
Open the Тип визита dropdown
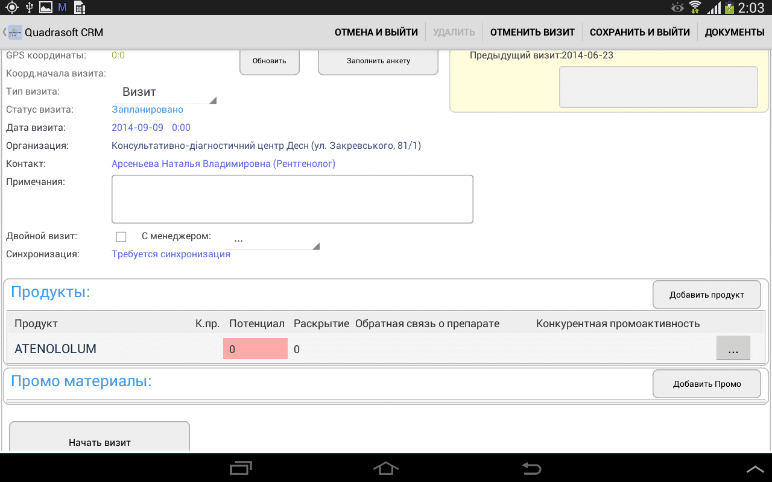click(x=164, y=92)
